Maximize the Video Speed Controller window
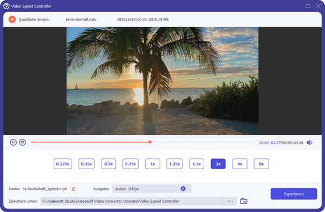The image size is (325, 212). 308,6
